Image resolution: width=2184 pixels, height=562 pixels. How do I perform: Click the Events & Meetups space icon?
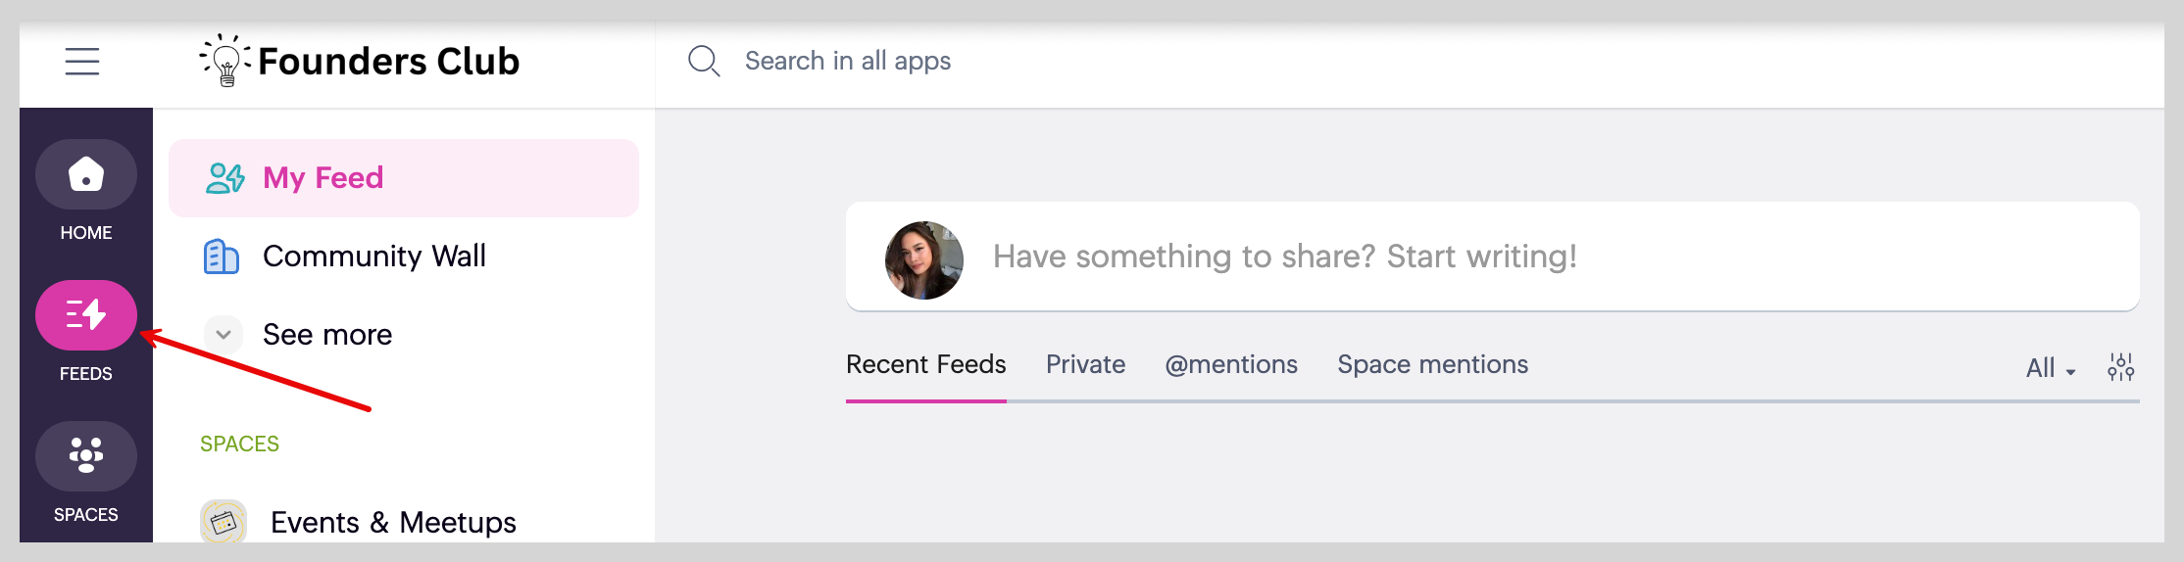(223, 522)
